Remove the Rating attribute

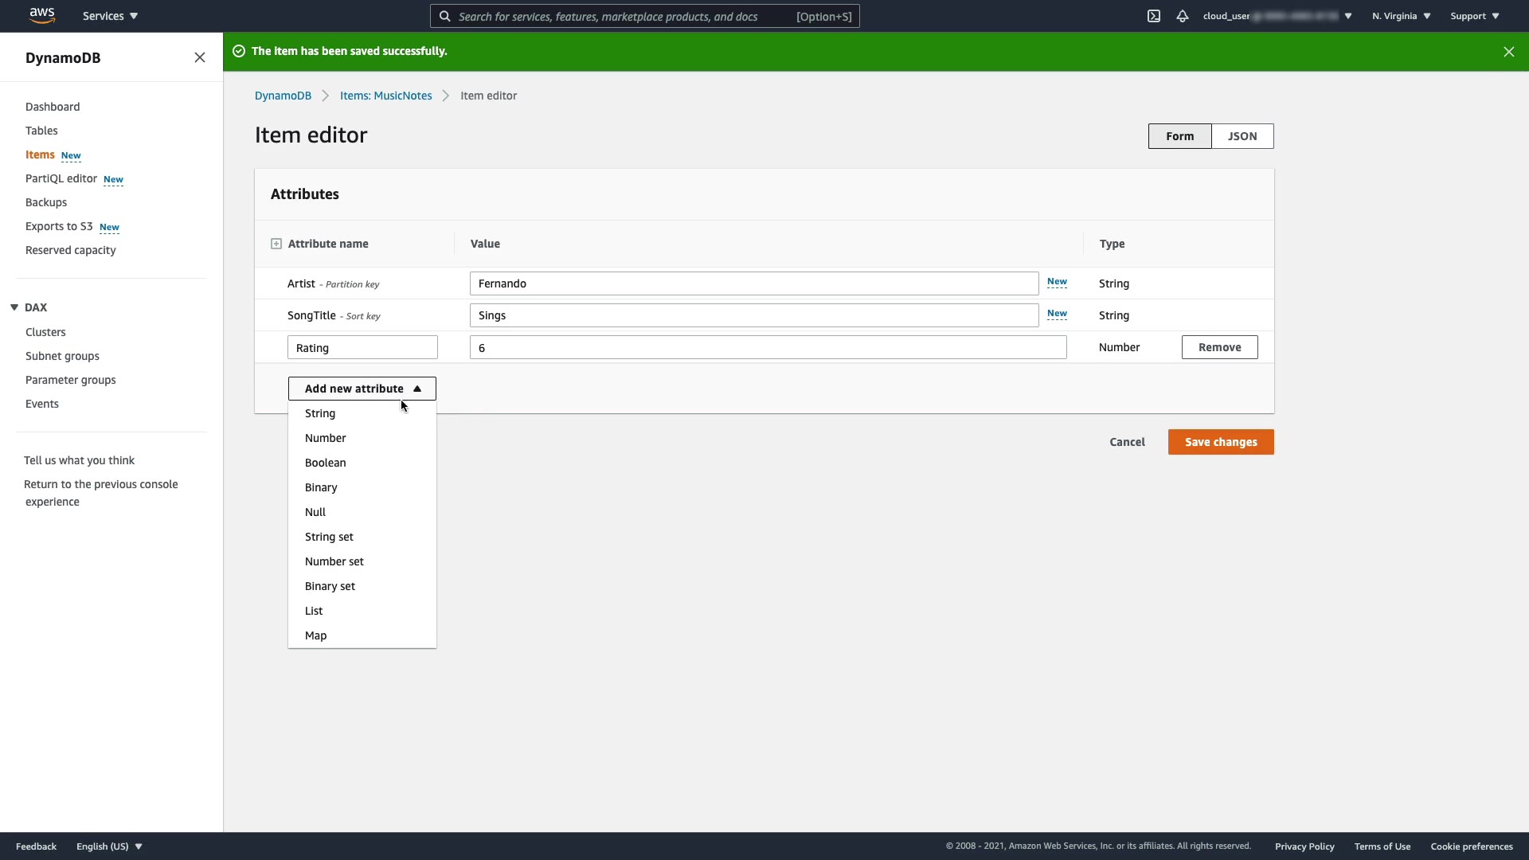point(1219,347)
